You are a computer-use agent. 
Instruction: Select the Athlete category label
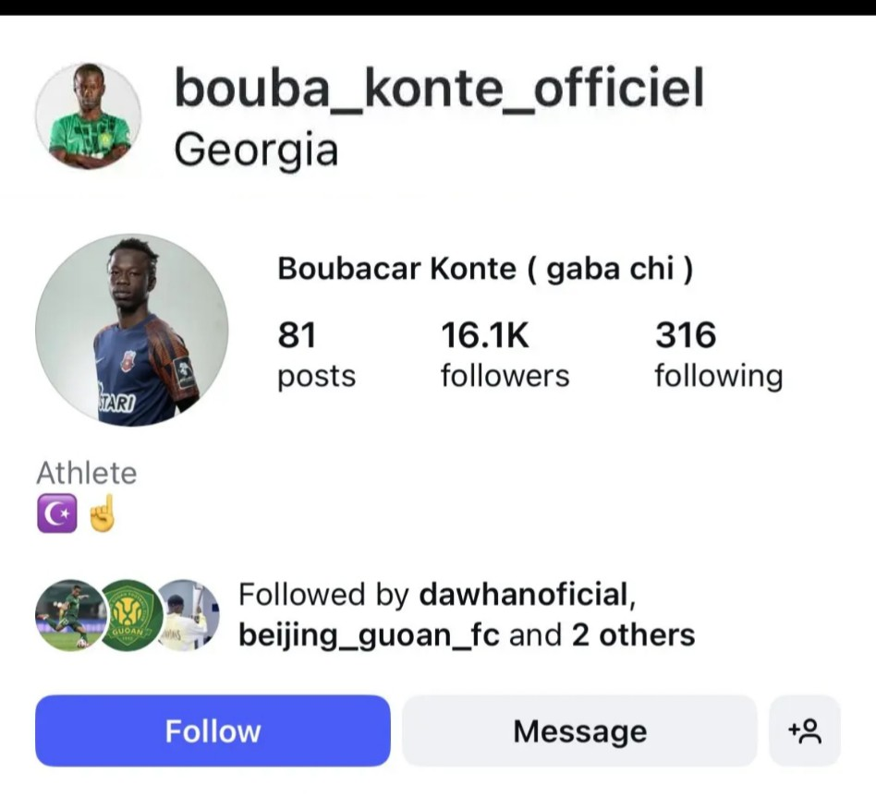coord(86,474)
